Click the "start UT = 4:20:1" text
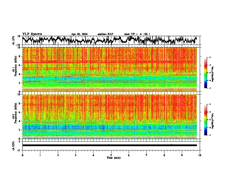 [x=137, y=34]
